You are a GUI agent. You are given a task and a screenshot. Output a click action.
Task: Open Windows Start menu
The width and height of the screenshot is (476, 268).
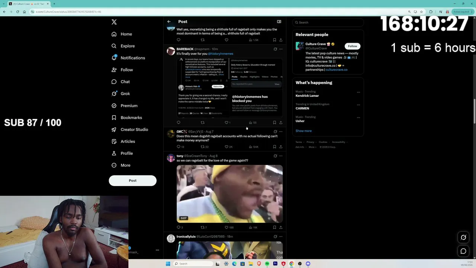(x=168, y=264)
